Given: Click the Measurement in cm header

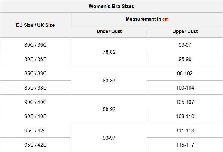Looking at the screenshot, I should coord(147,19).
